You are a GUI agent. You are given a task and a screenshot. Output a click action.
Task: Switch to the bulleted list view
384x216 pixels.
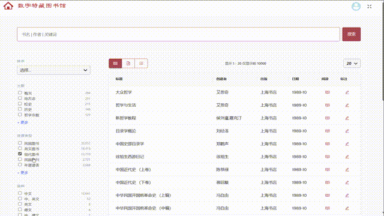(141, 64)
